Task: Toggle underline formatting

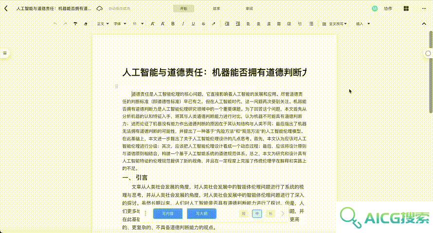Action: 193,24
